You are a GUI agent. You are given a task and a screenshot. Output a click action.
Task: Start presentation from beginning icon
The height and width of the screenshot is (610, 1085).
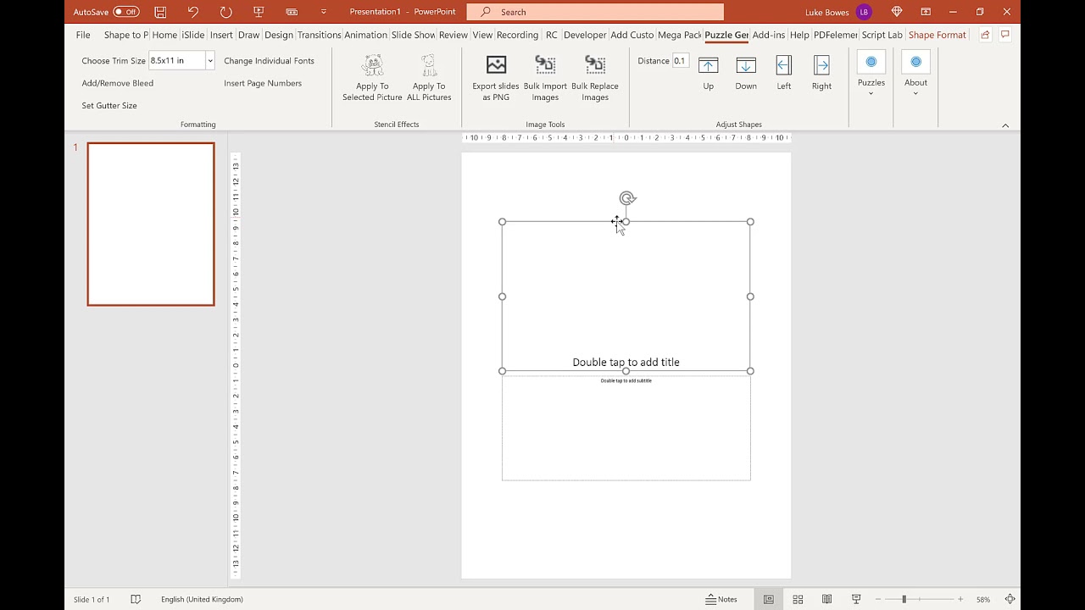259,12
